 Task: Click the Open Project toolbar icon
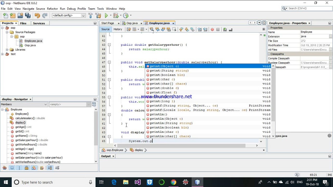[20, 16]
